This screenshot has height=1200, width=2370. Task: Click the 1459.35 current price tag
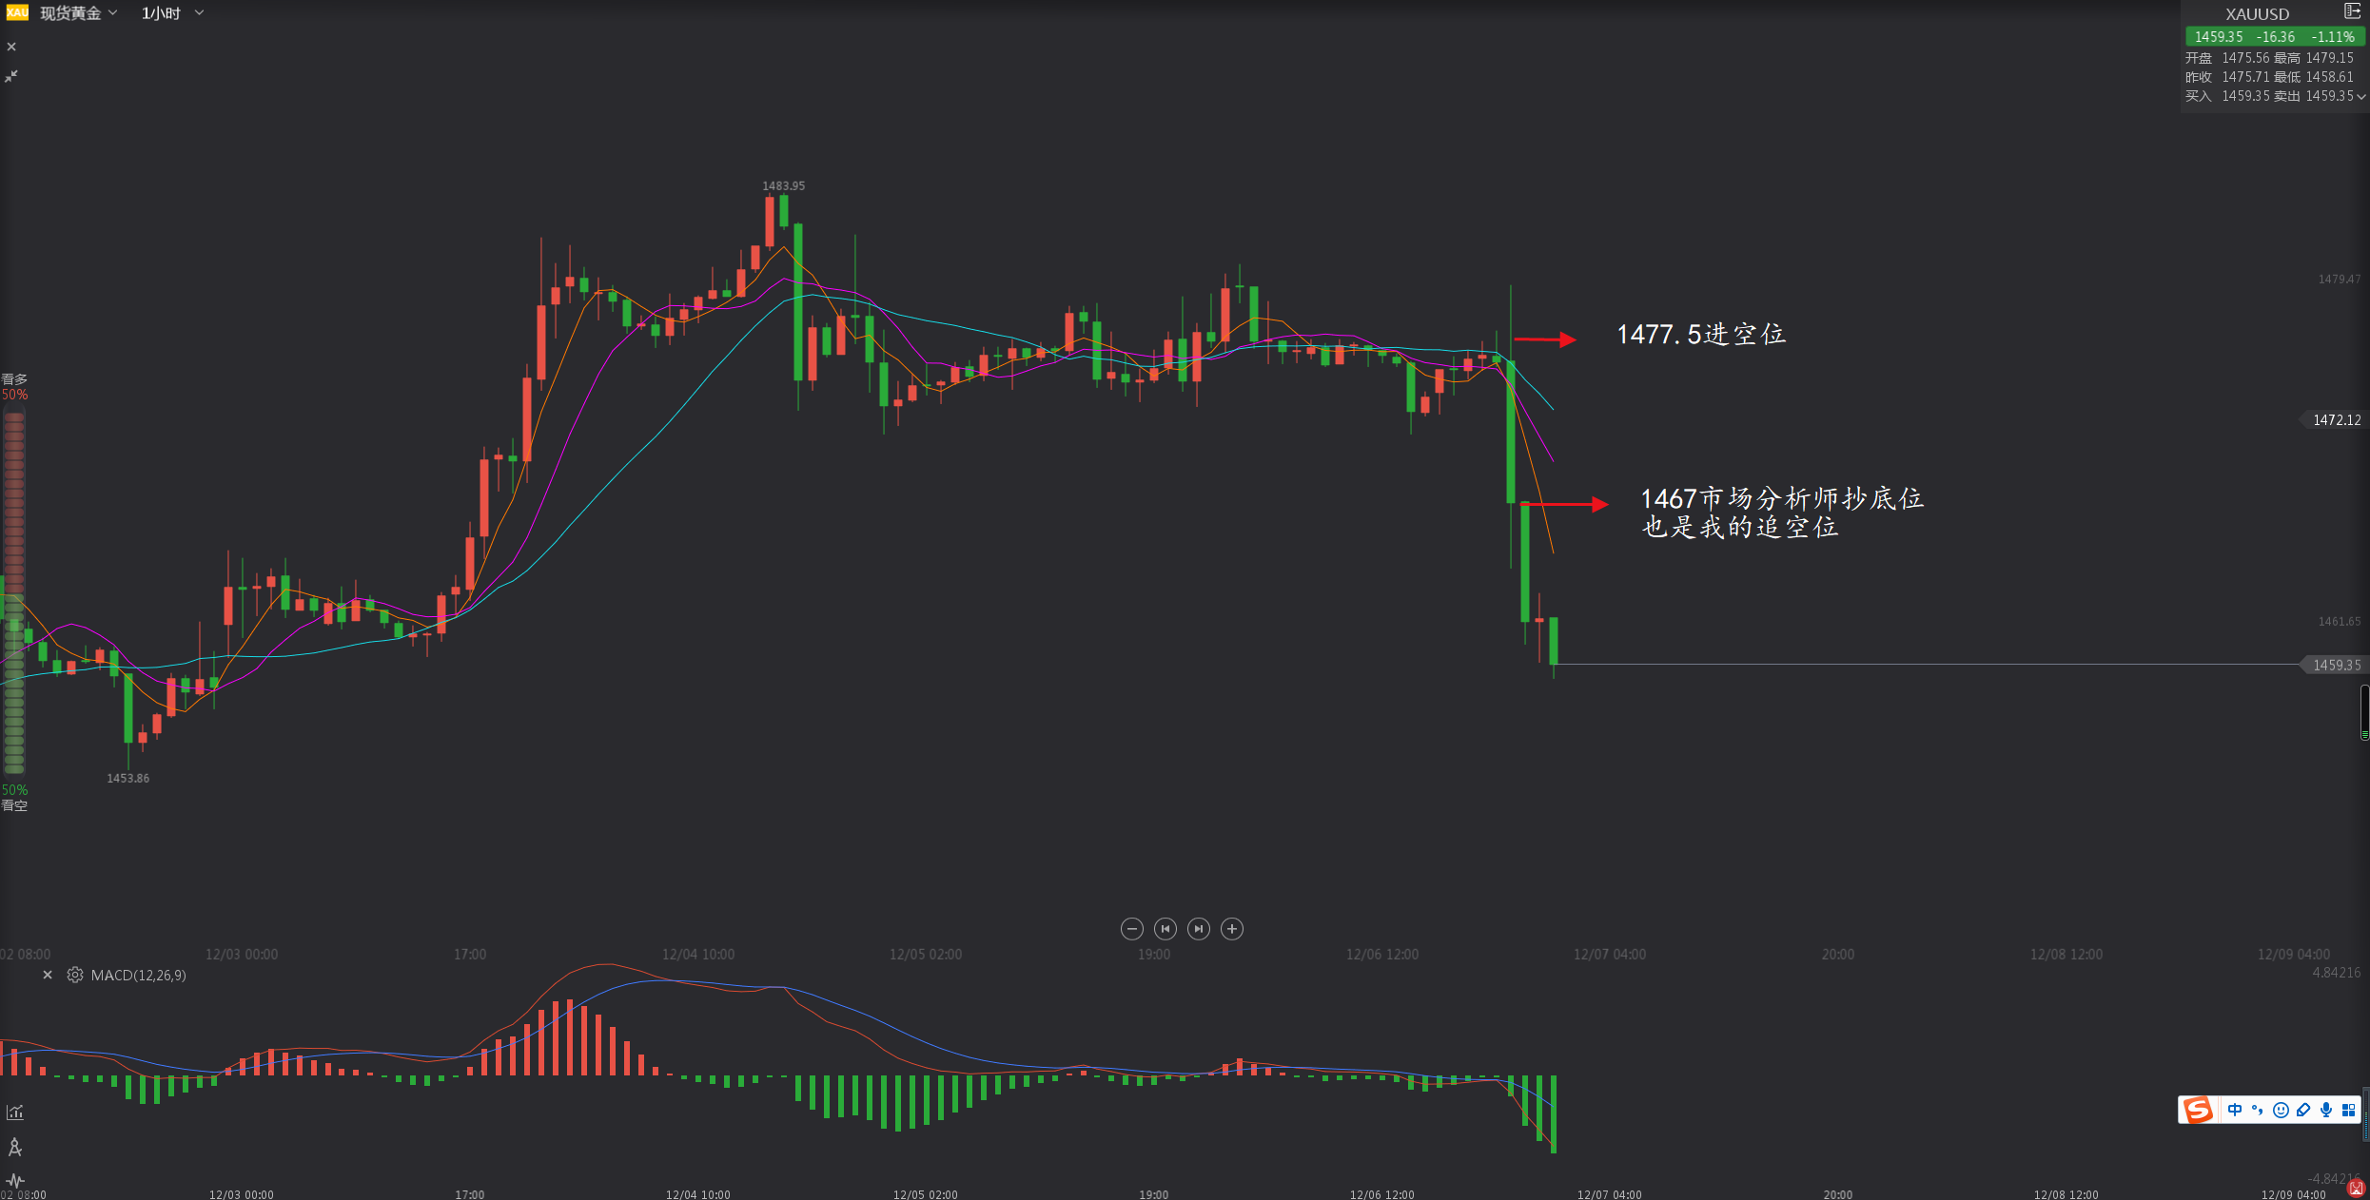tap(2336, 665)
